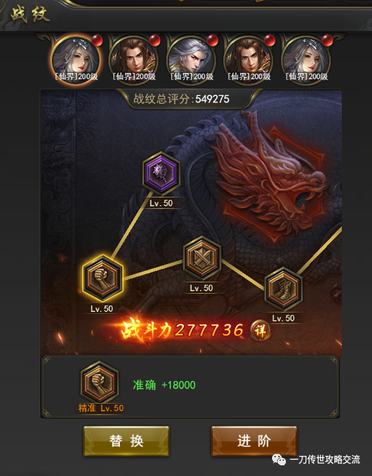Click red notification dot on third portrait
Image resolution: width=372 pixels, height=476 pixels.
tap(212, 40)
